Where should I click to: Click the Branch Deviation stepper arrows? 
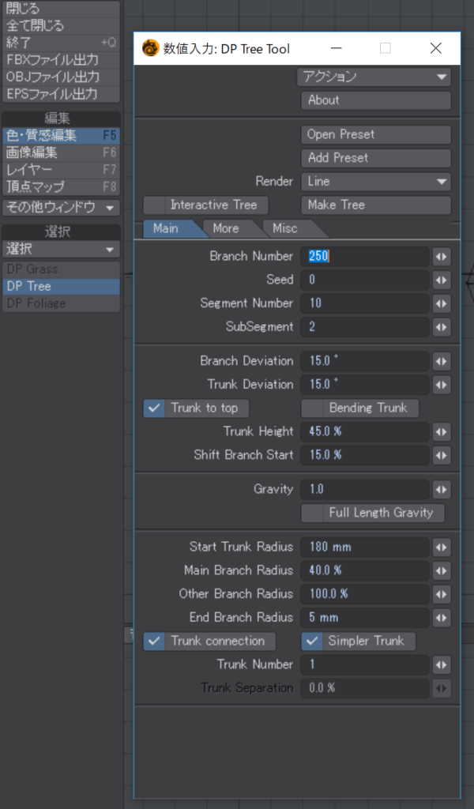click(442, 361)
